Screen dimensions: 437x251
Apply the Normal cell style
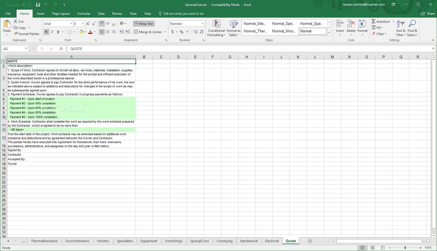(312, 31)
